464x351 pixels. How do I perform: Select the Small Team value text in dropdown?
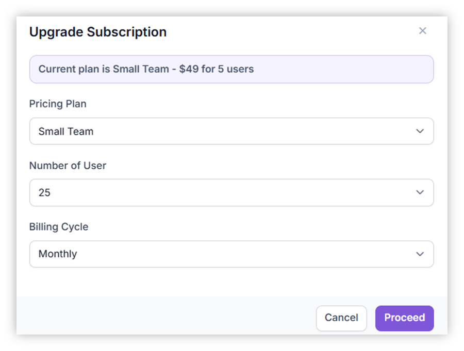66,131
